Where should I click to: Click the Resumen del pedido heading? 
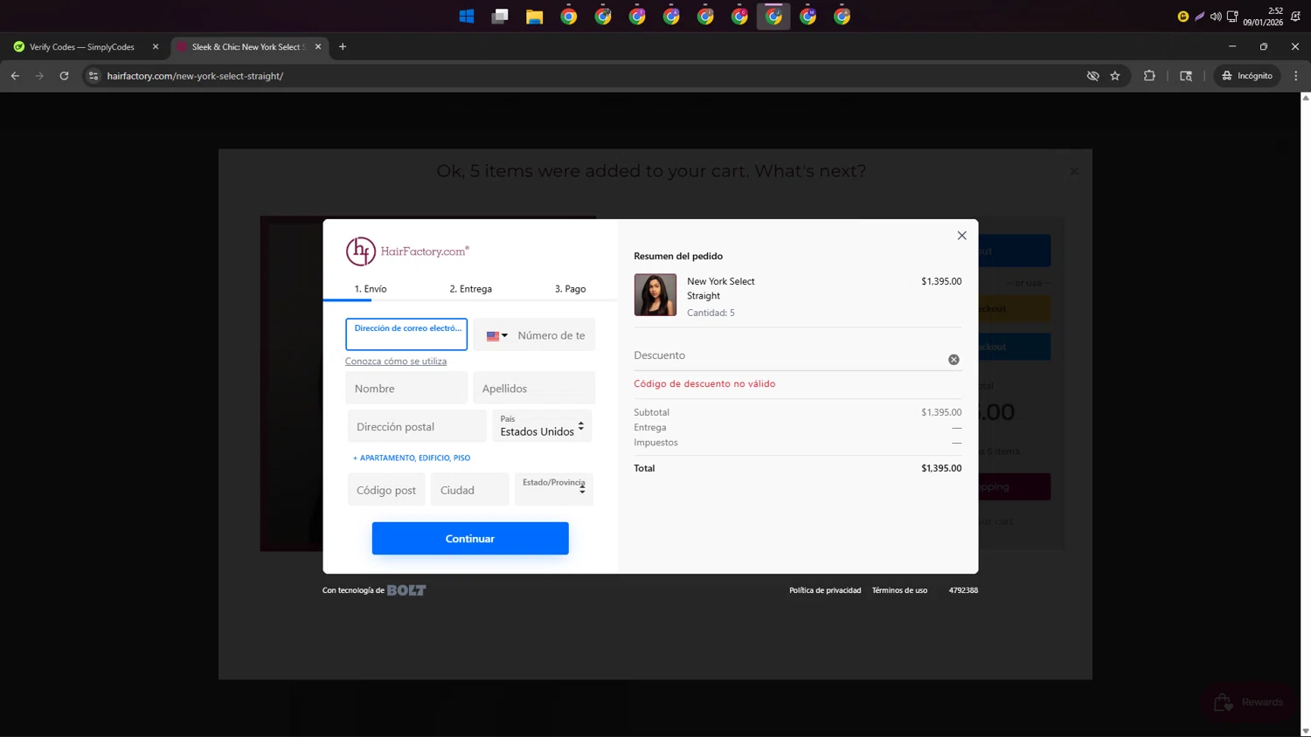coord(678,256)
